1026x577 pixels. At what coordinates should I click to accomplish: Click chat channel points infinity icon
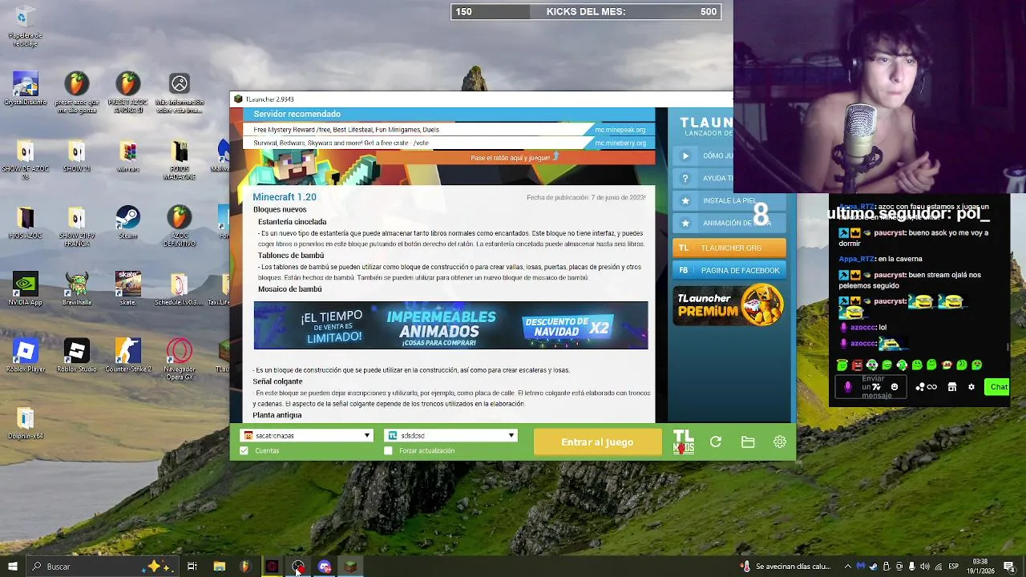(931, 387)
